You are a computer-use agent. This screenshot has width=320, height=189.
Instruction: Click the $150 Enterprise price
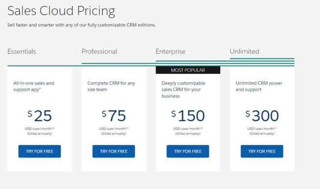coord(188,116)
